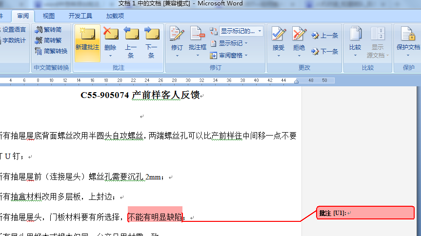Viewport: 421px width, 236px height.
Task: Switch to the 开发工具 ribbon tab
Action: coord(80,16)
